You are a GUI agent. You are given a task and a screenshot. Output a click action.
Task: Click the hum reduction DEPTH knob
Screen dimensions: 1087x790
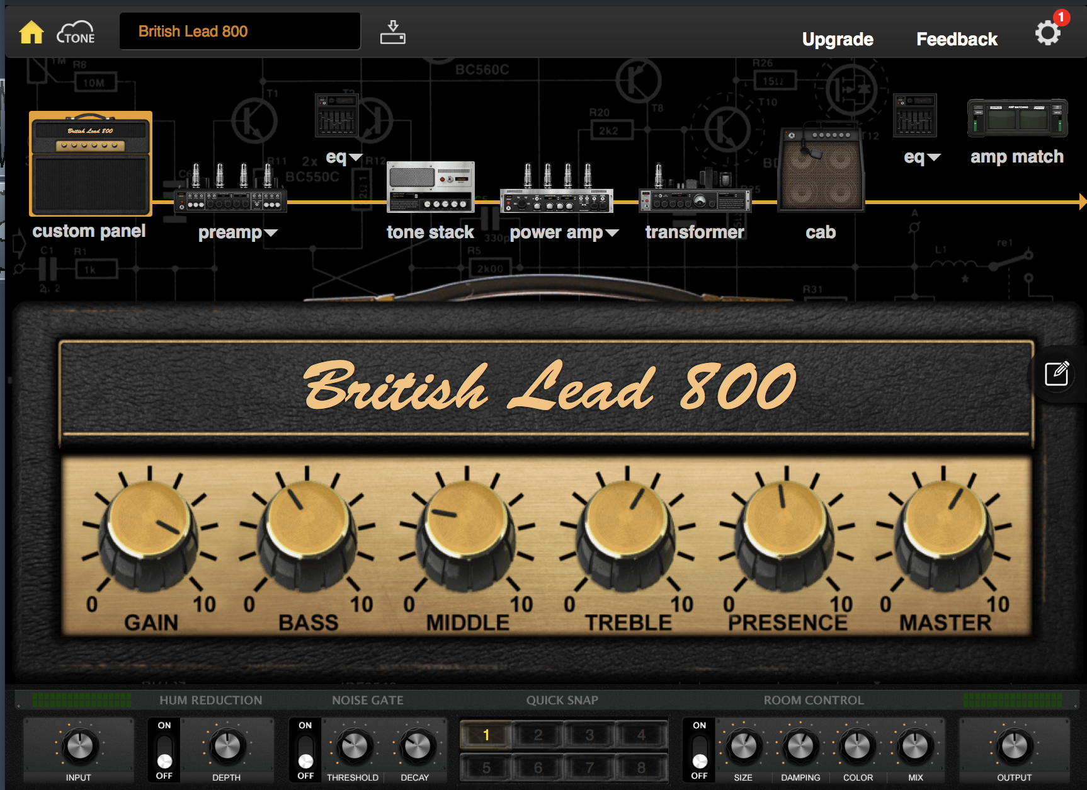point(227,746)
